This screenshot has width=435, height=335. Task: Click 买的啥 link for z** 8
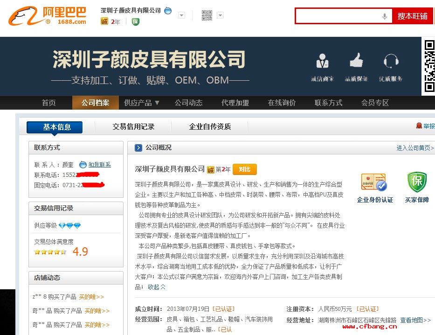[x=91, y=297]
